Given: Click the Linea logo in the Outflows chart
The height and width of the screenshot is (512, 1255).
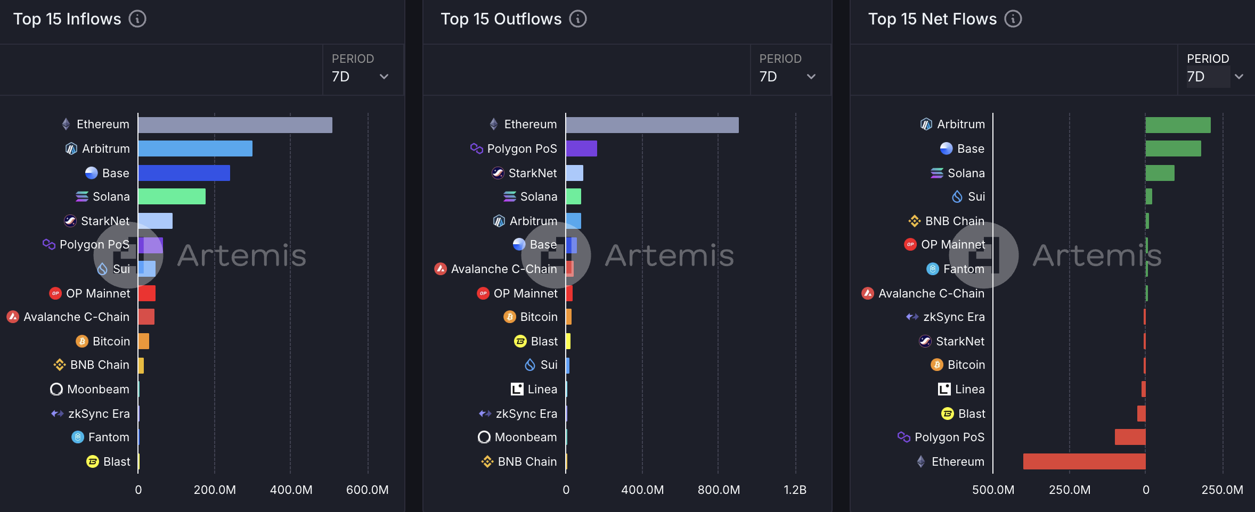Looking at the screenshot, I should (x=517, y=389).
